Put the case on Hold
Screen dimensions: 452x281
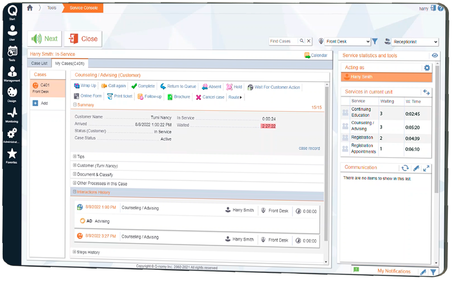tap(234, 87)
